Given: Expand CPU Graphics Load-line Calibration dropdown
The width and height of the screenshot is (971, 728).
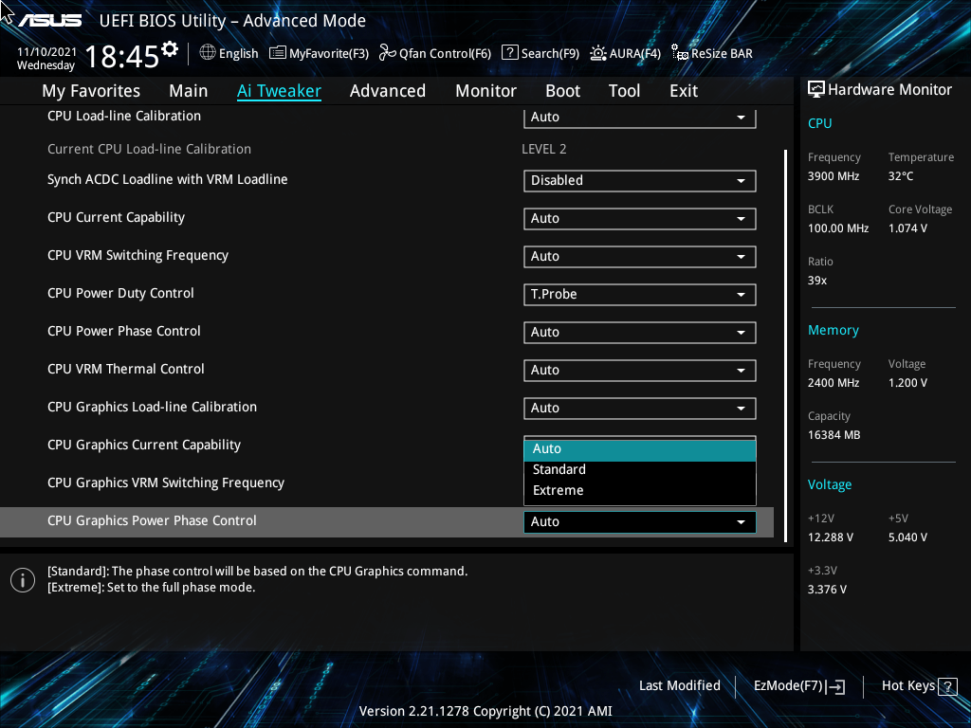Looking at the screenshot, I should (640, 408).
